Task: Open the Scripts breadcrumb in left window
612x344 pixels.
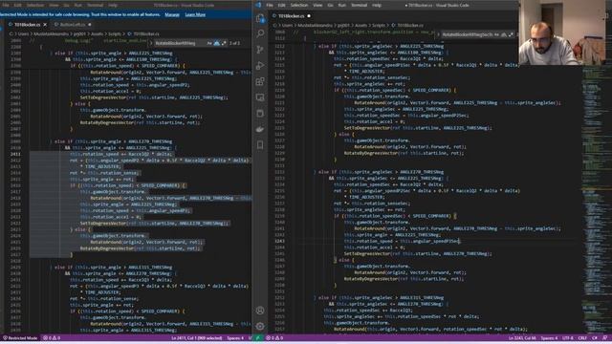Action: pos(115,34)
